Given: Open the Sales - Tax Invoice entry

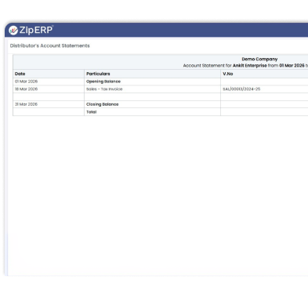Looking at the screenshot, I should tap(104, 89).
